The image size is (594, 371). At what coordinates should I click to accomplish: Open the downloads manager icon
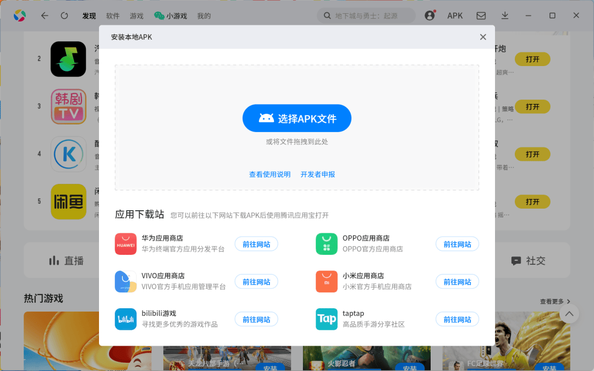pos(504,15)
